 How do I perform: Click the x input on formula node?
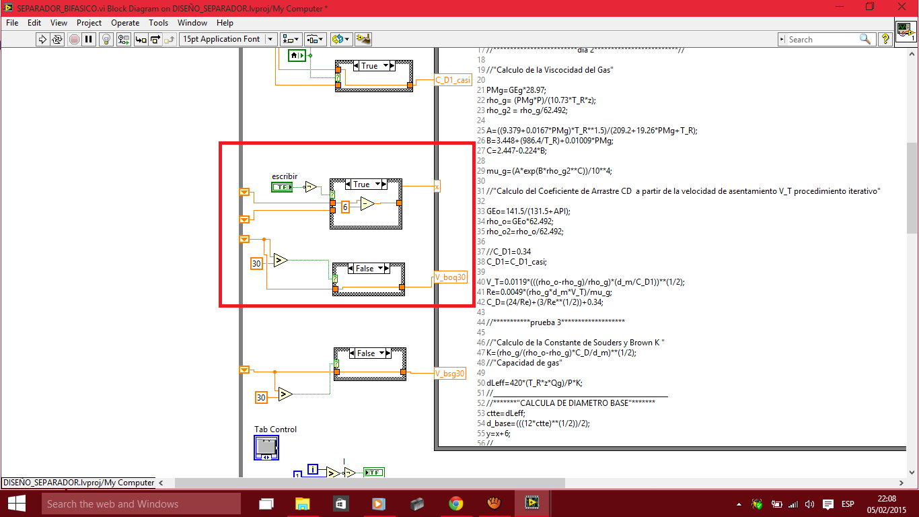click(437, 186)
